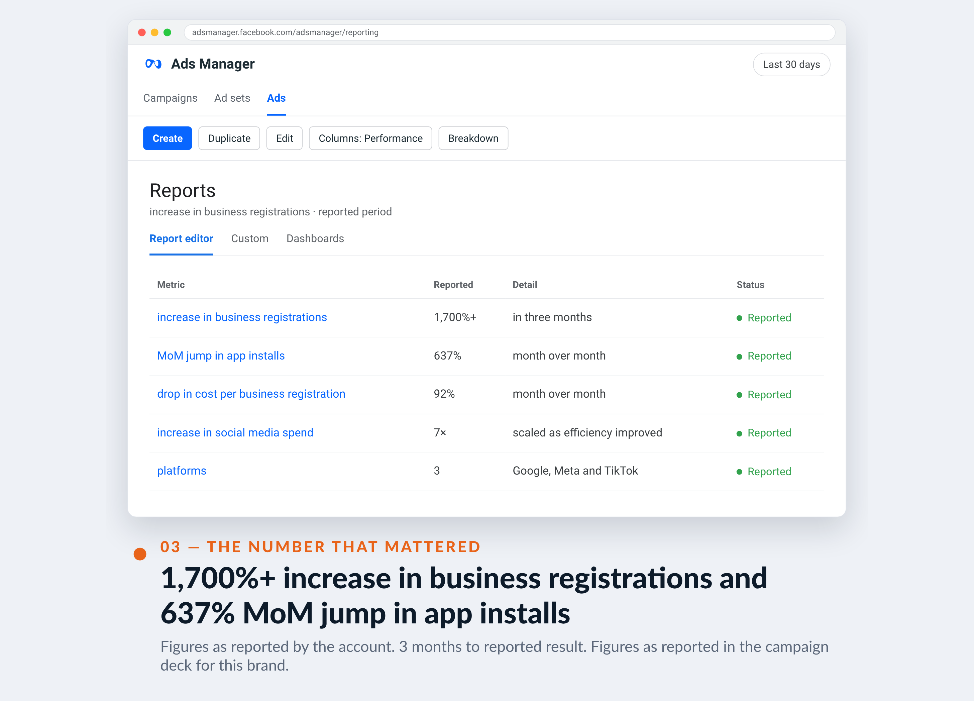
Task: Click the Meta logo icon
Action: tap(153, 64)
